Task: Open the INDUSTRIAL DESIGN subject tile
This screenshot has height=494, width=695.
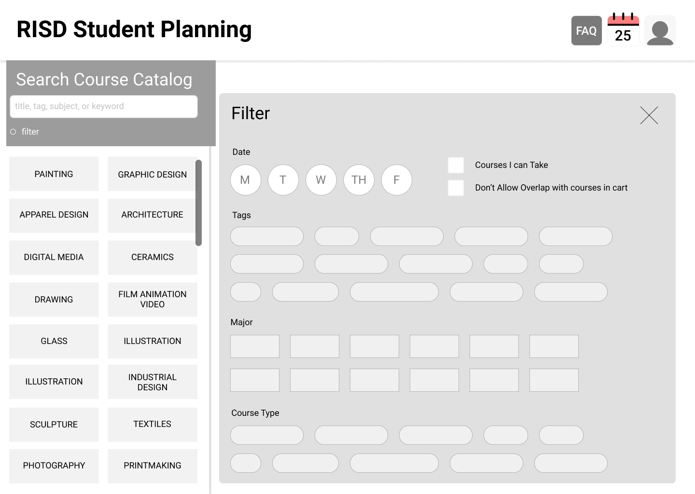Action: (x=153, y=382)
